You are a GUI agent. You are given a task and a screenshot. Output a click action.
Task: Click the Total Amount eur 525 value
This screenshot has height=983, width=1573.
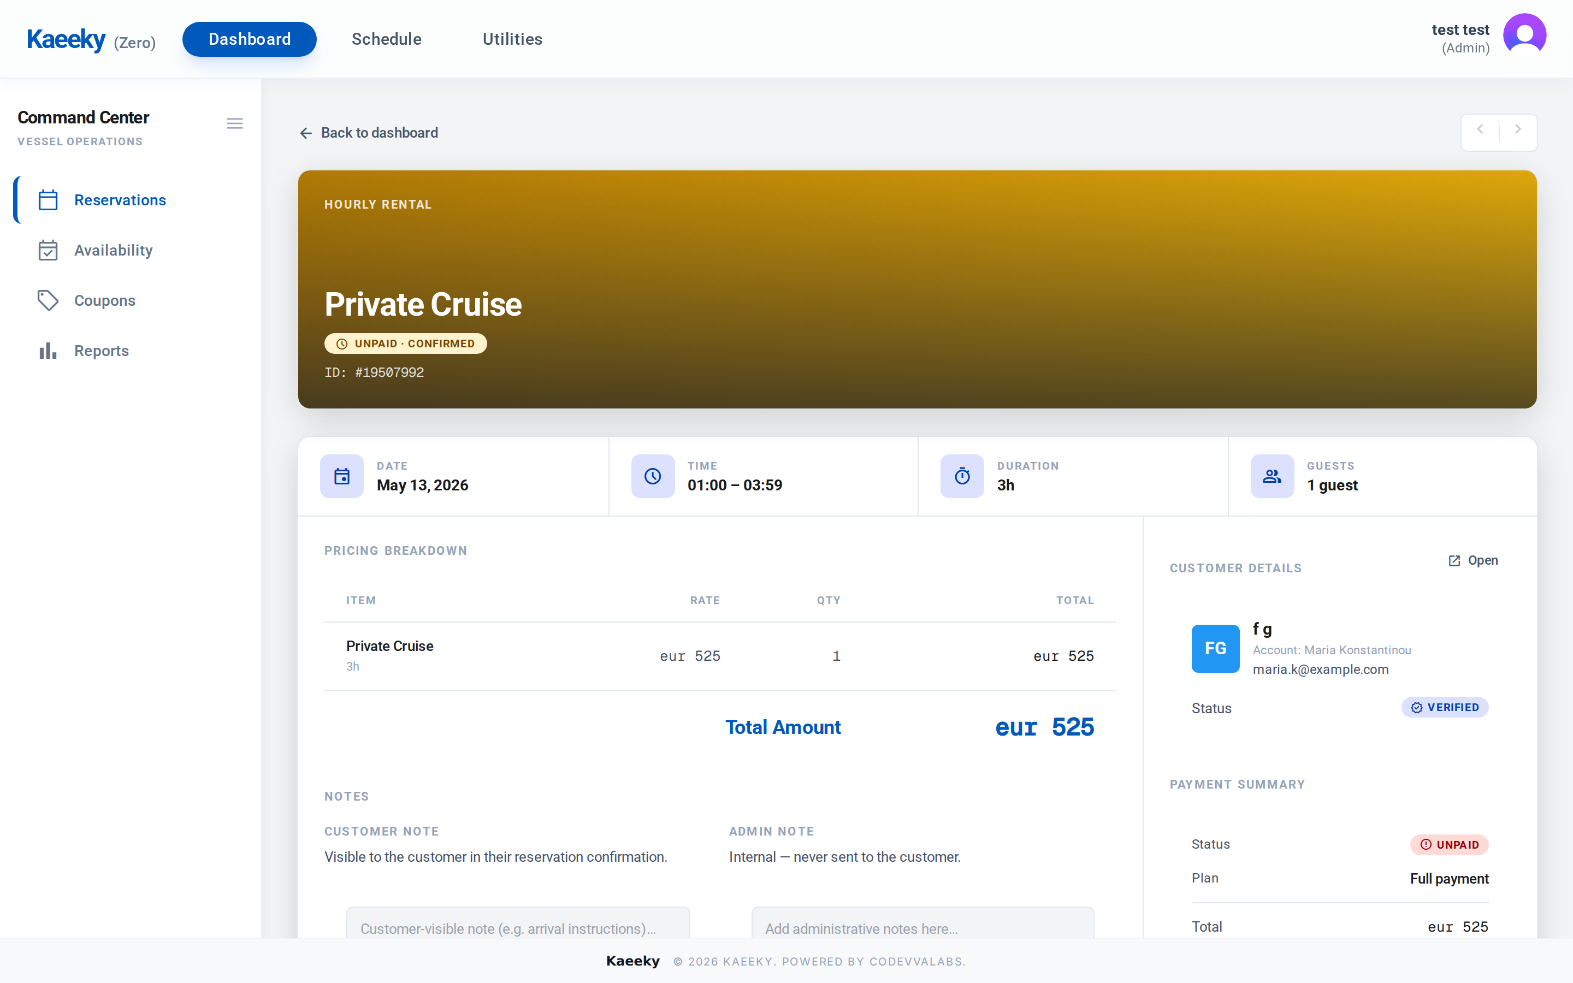pyautogui.click(x=1044, y=727)
